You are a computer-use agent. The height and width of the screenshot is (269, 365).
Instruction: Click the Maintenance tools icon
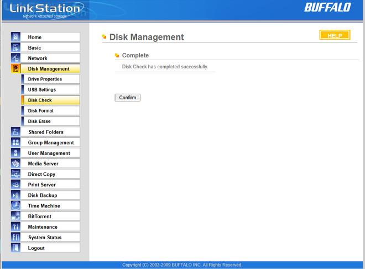(15, 227)
